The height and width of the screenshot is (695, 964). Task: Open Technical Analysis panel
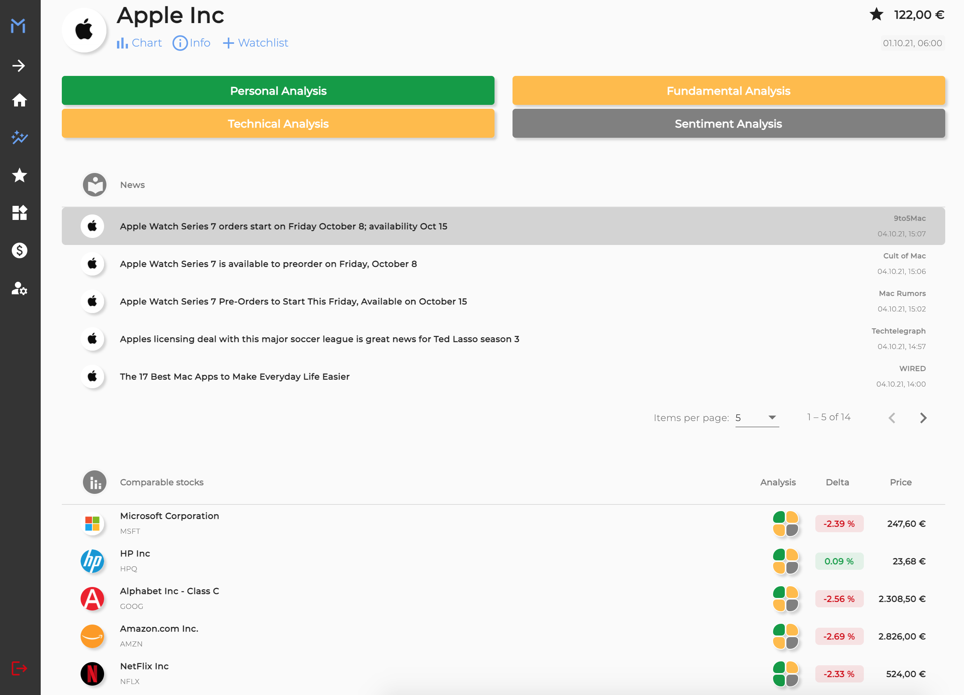point(278,123)
